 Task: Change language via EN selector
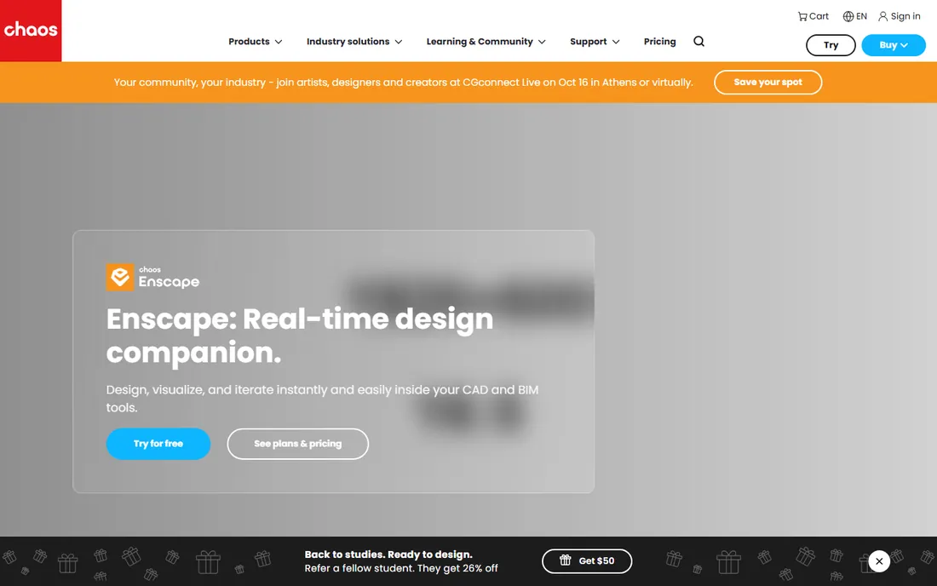pyautogui.click(x=855, y=17)
